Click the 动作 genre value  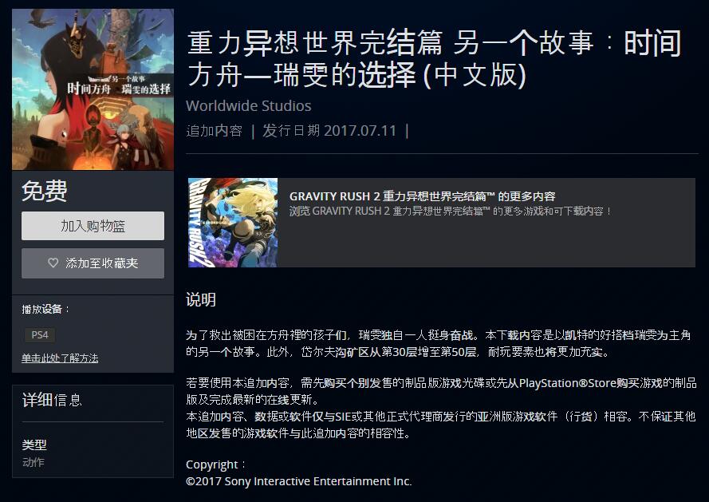click(x=33, y=462)
